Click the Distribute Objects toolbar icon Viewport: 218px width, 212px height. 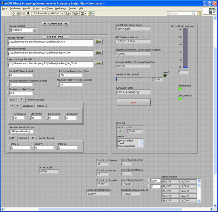pyautogui.click(x=75, y=13)
